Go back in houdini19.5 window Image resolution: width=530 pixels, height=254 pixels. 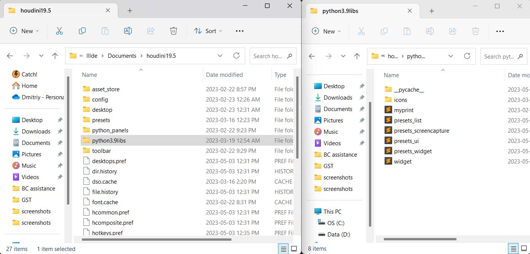(x=10, y=56)
